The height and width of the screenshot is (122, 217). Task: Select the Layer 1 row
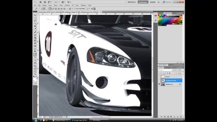(x=171, y=77)
